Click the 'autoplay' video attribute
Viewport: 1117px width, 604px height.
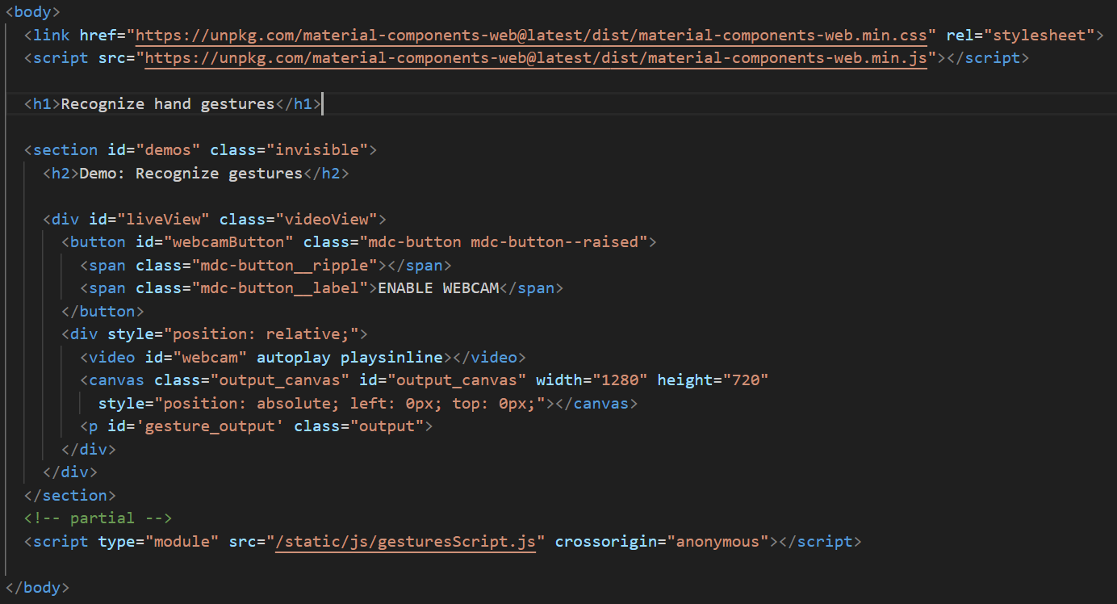pyautogui.click(x=294, y=357)
